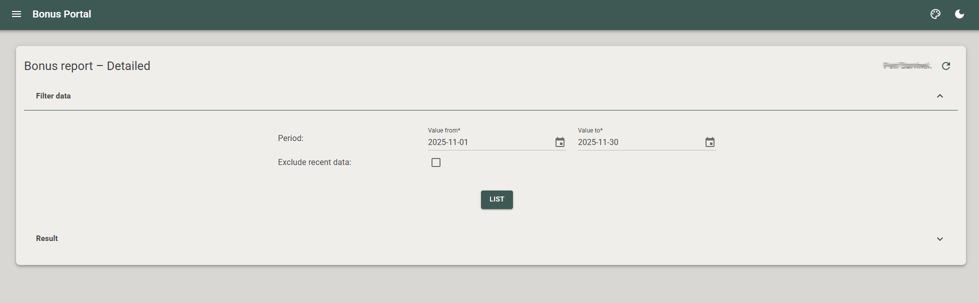This screenshot has width=979, height=303.
Task: Open the color theme palette
Action: click(935, 14)
